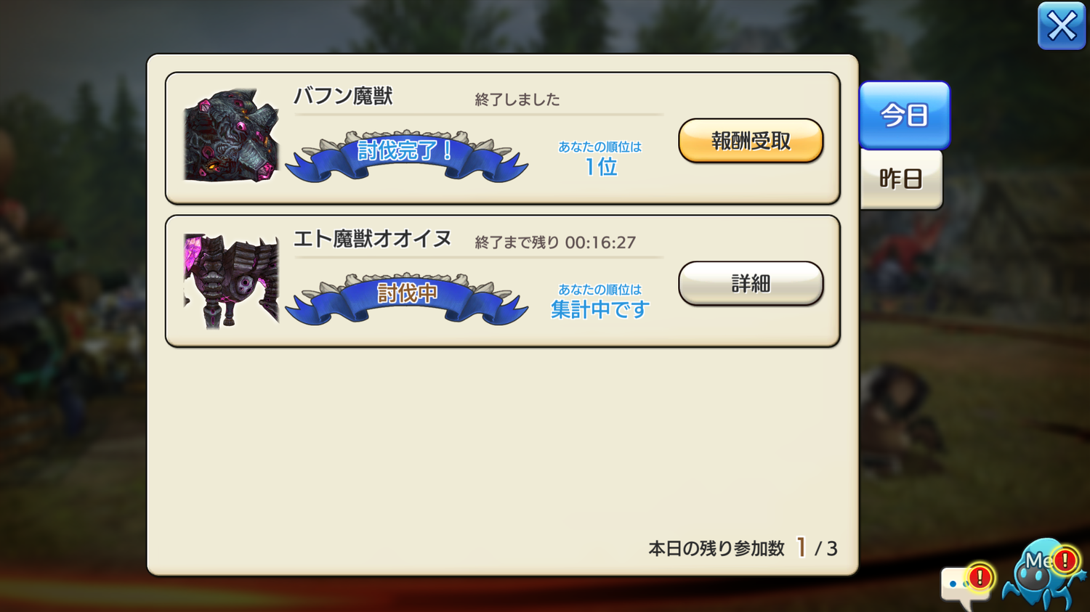Tap the 集計中です ranking status
This screenshot has width=1090, height=612.
(x=599, y=310)
